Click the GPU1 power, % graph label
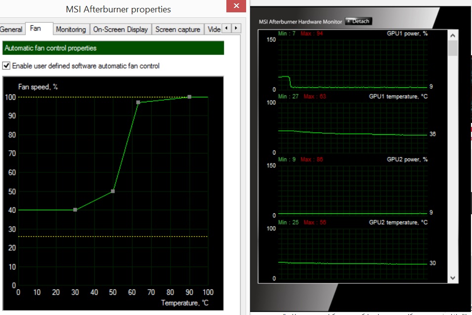Screen dimensions: 472x315 (407, 34)
